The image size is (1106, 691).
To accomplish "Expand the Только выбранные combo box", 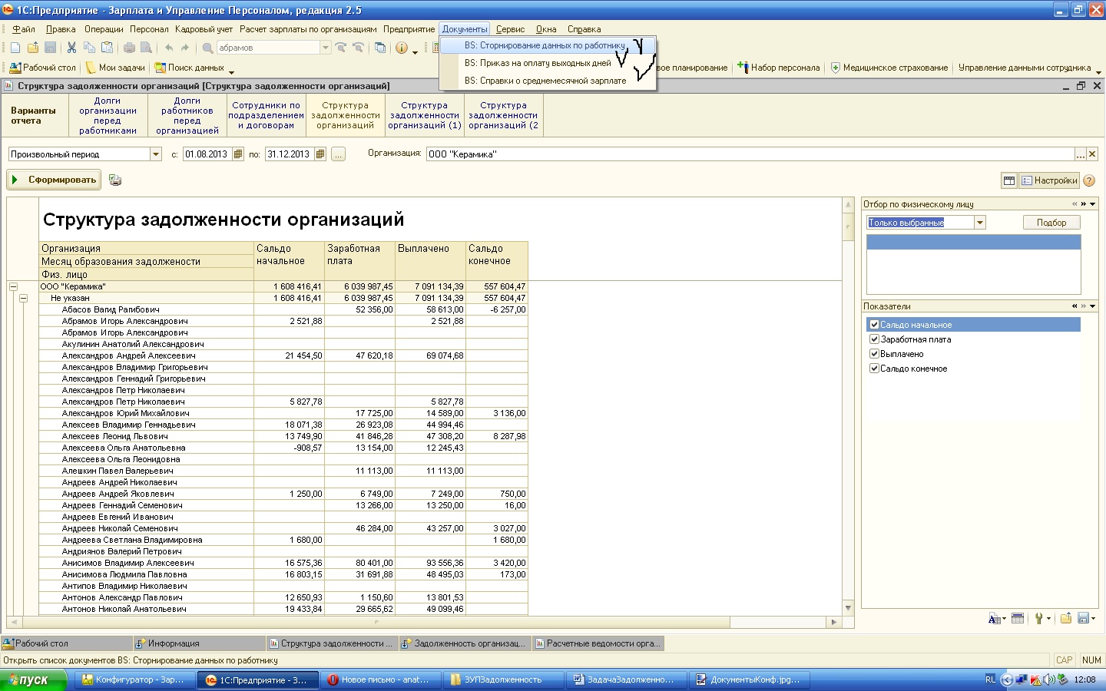I will tap(979, 223).
